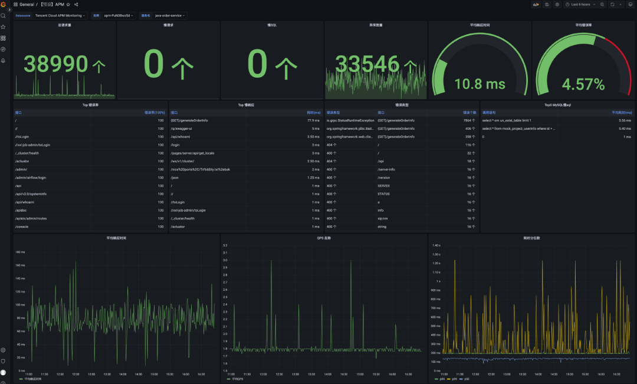Click the 'select * om un_exist_table limit 1' row

[557, 120]
